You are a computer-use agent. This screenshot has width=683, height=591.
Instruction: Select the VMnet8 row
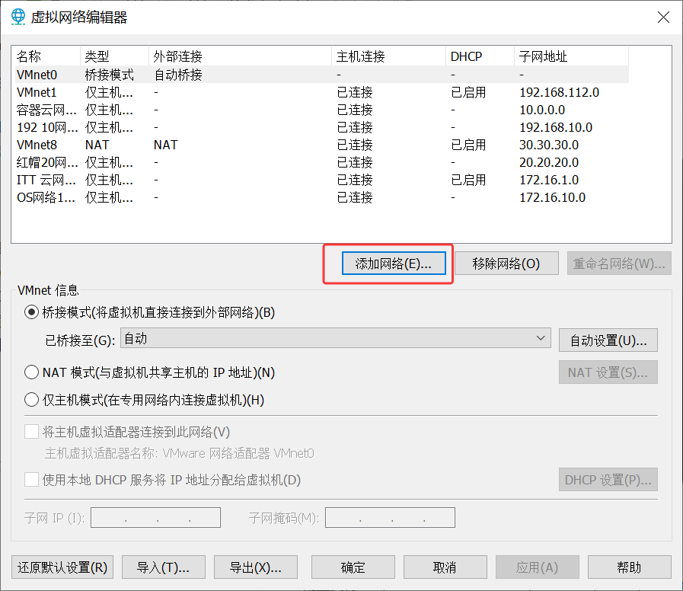(321, 145)
